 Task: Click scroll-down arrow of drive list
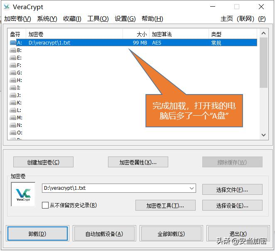[x=263, y=135]
